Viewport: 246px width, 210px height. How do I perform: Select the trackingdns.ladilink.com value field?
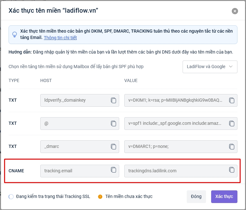pos(174,171)
